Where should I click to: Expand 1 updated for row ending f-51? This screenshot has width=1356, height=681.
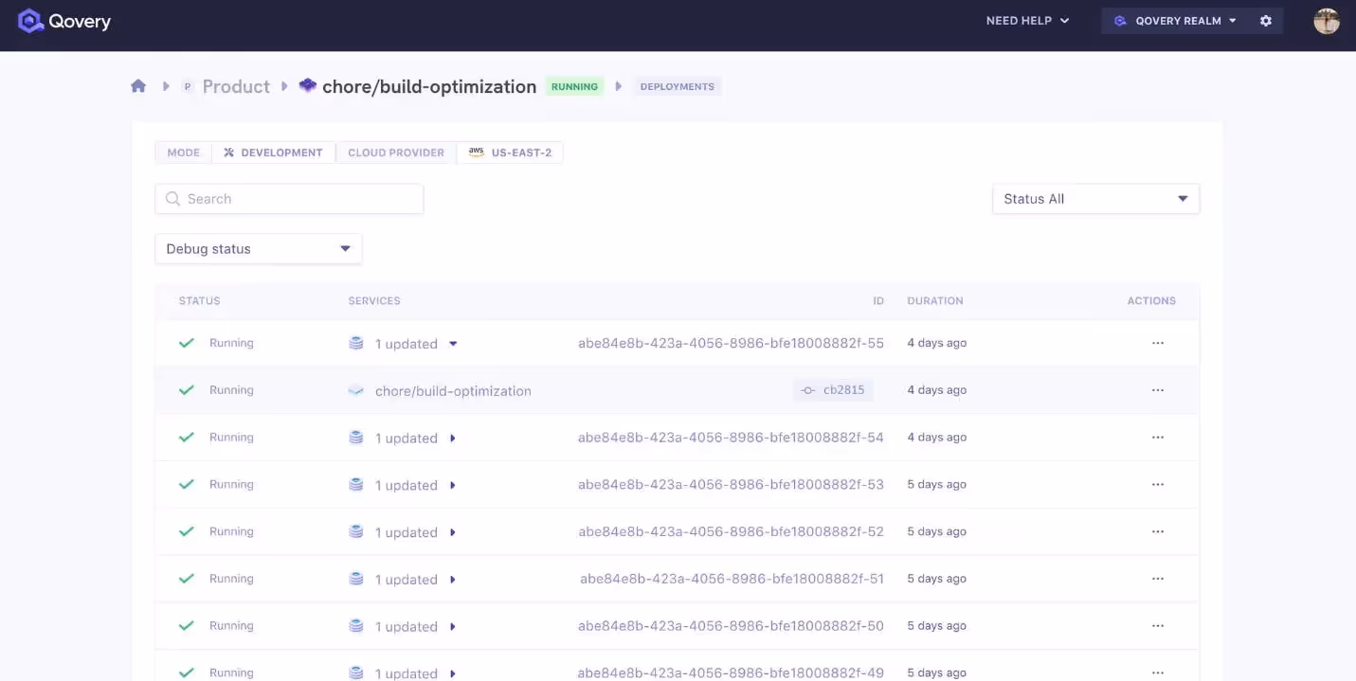coord(453,580)
